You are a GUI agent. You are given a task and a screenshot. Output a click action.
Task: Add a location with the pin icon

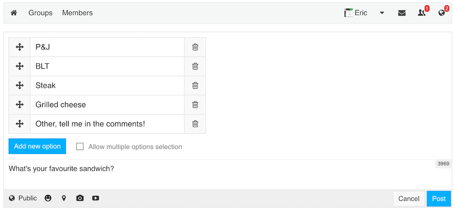pos(64,198)
